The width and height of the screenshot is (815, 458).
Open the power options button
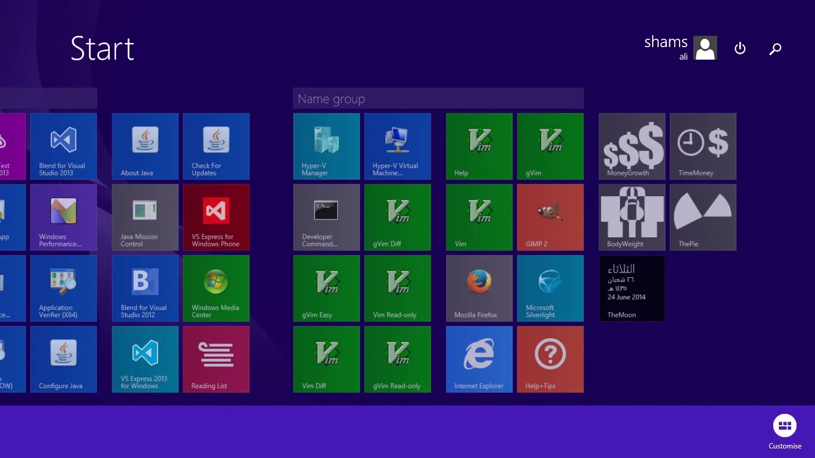(x=740, y=48)
